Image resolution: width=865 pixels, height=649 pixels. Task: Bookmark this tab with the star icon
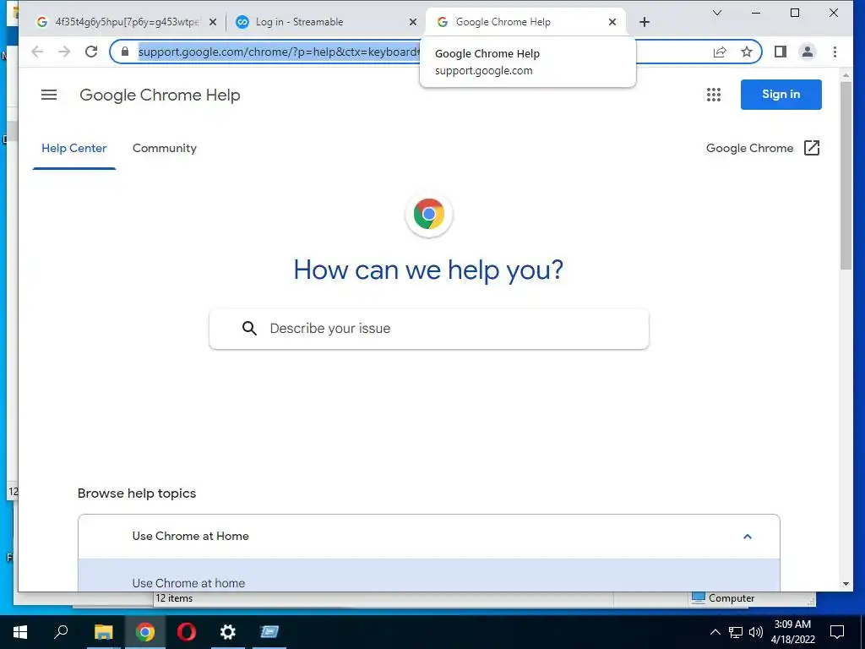click(x=747, y=52)
